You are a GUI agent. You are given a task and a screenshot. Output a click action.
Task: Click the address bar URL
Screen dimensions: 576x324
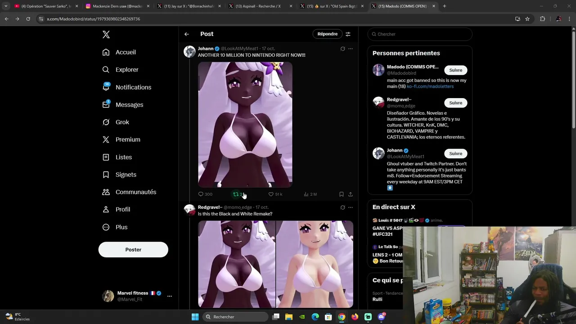tap(94, 19)
